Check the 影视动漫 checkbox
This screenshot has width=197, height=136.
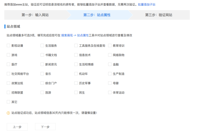8,45
